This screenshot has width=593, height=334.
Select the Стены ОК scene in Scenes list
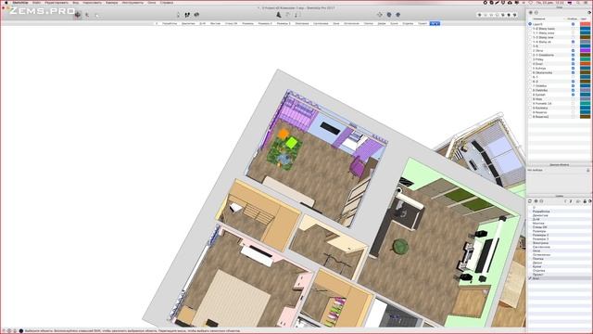coord(539,227)
